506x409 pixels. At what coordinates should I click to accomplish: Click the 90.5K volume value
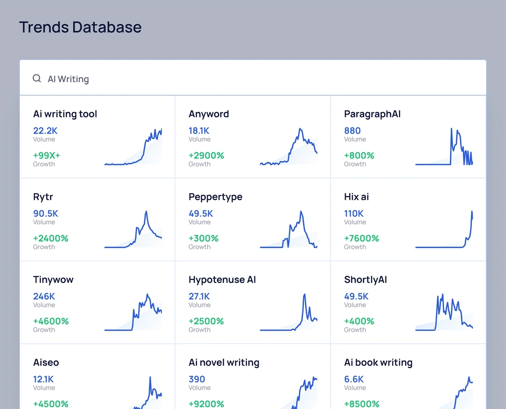coord(46,213)
